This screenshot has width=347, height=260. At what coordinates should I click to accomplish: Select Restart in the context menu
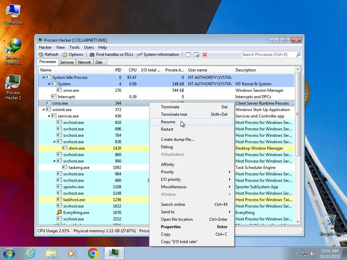pyautogui.click(x=192, y=129)
